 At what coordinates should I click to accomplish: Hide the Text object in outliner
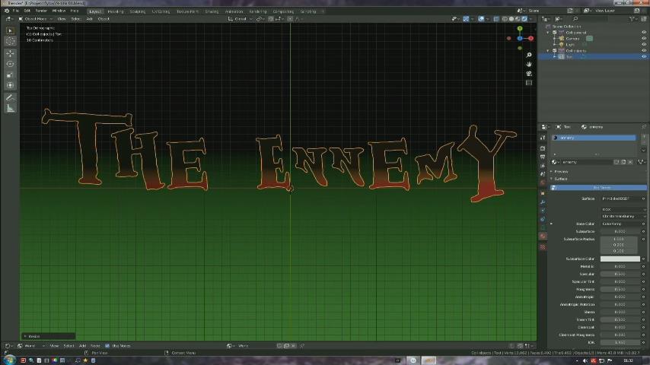point(644,57)
